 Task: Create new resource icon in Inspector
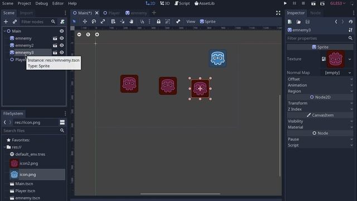coord(290,22)
